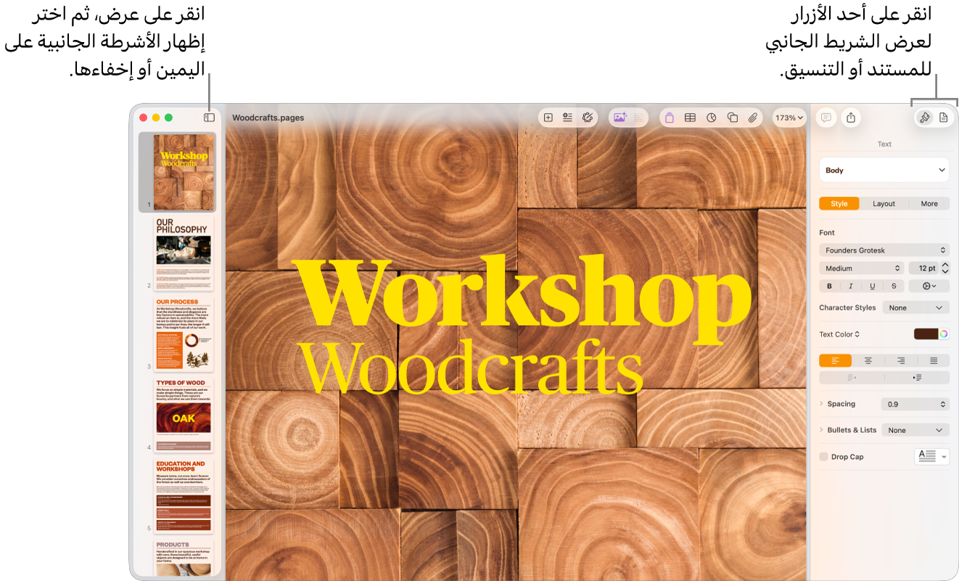
Task: Open the Founders Grotesk font dropdown
Action: coord(884,250)
